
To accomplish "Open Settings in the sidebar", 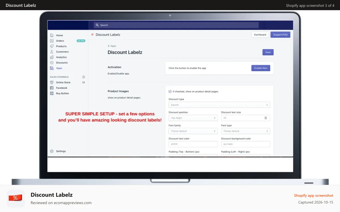I will [x=61, y=151].
